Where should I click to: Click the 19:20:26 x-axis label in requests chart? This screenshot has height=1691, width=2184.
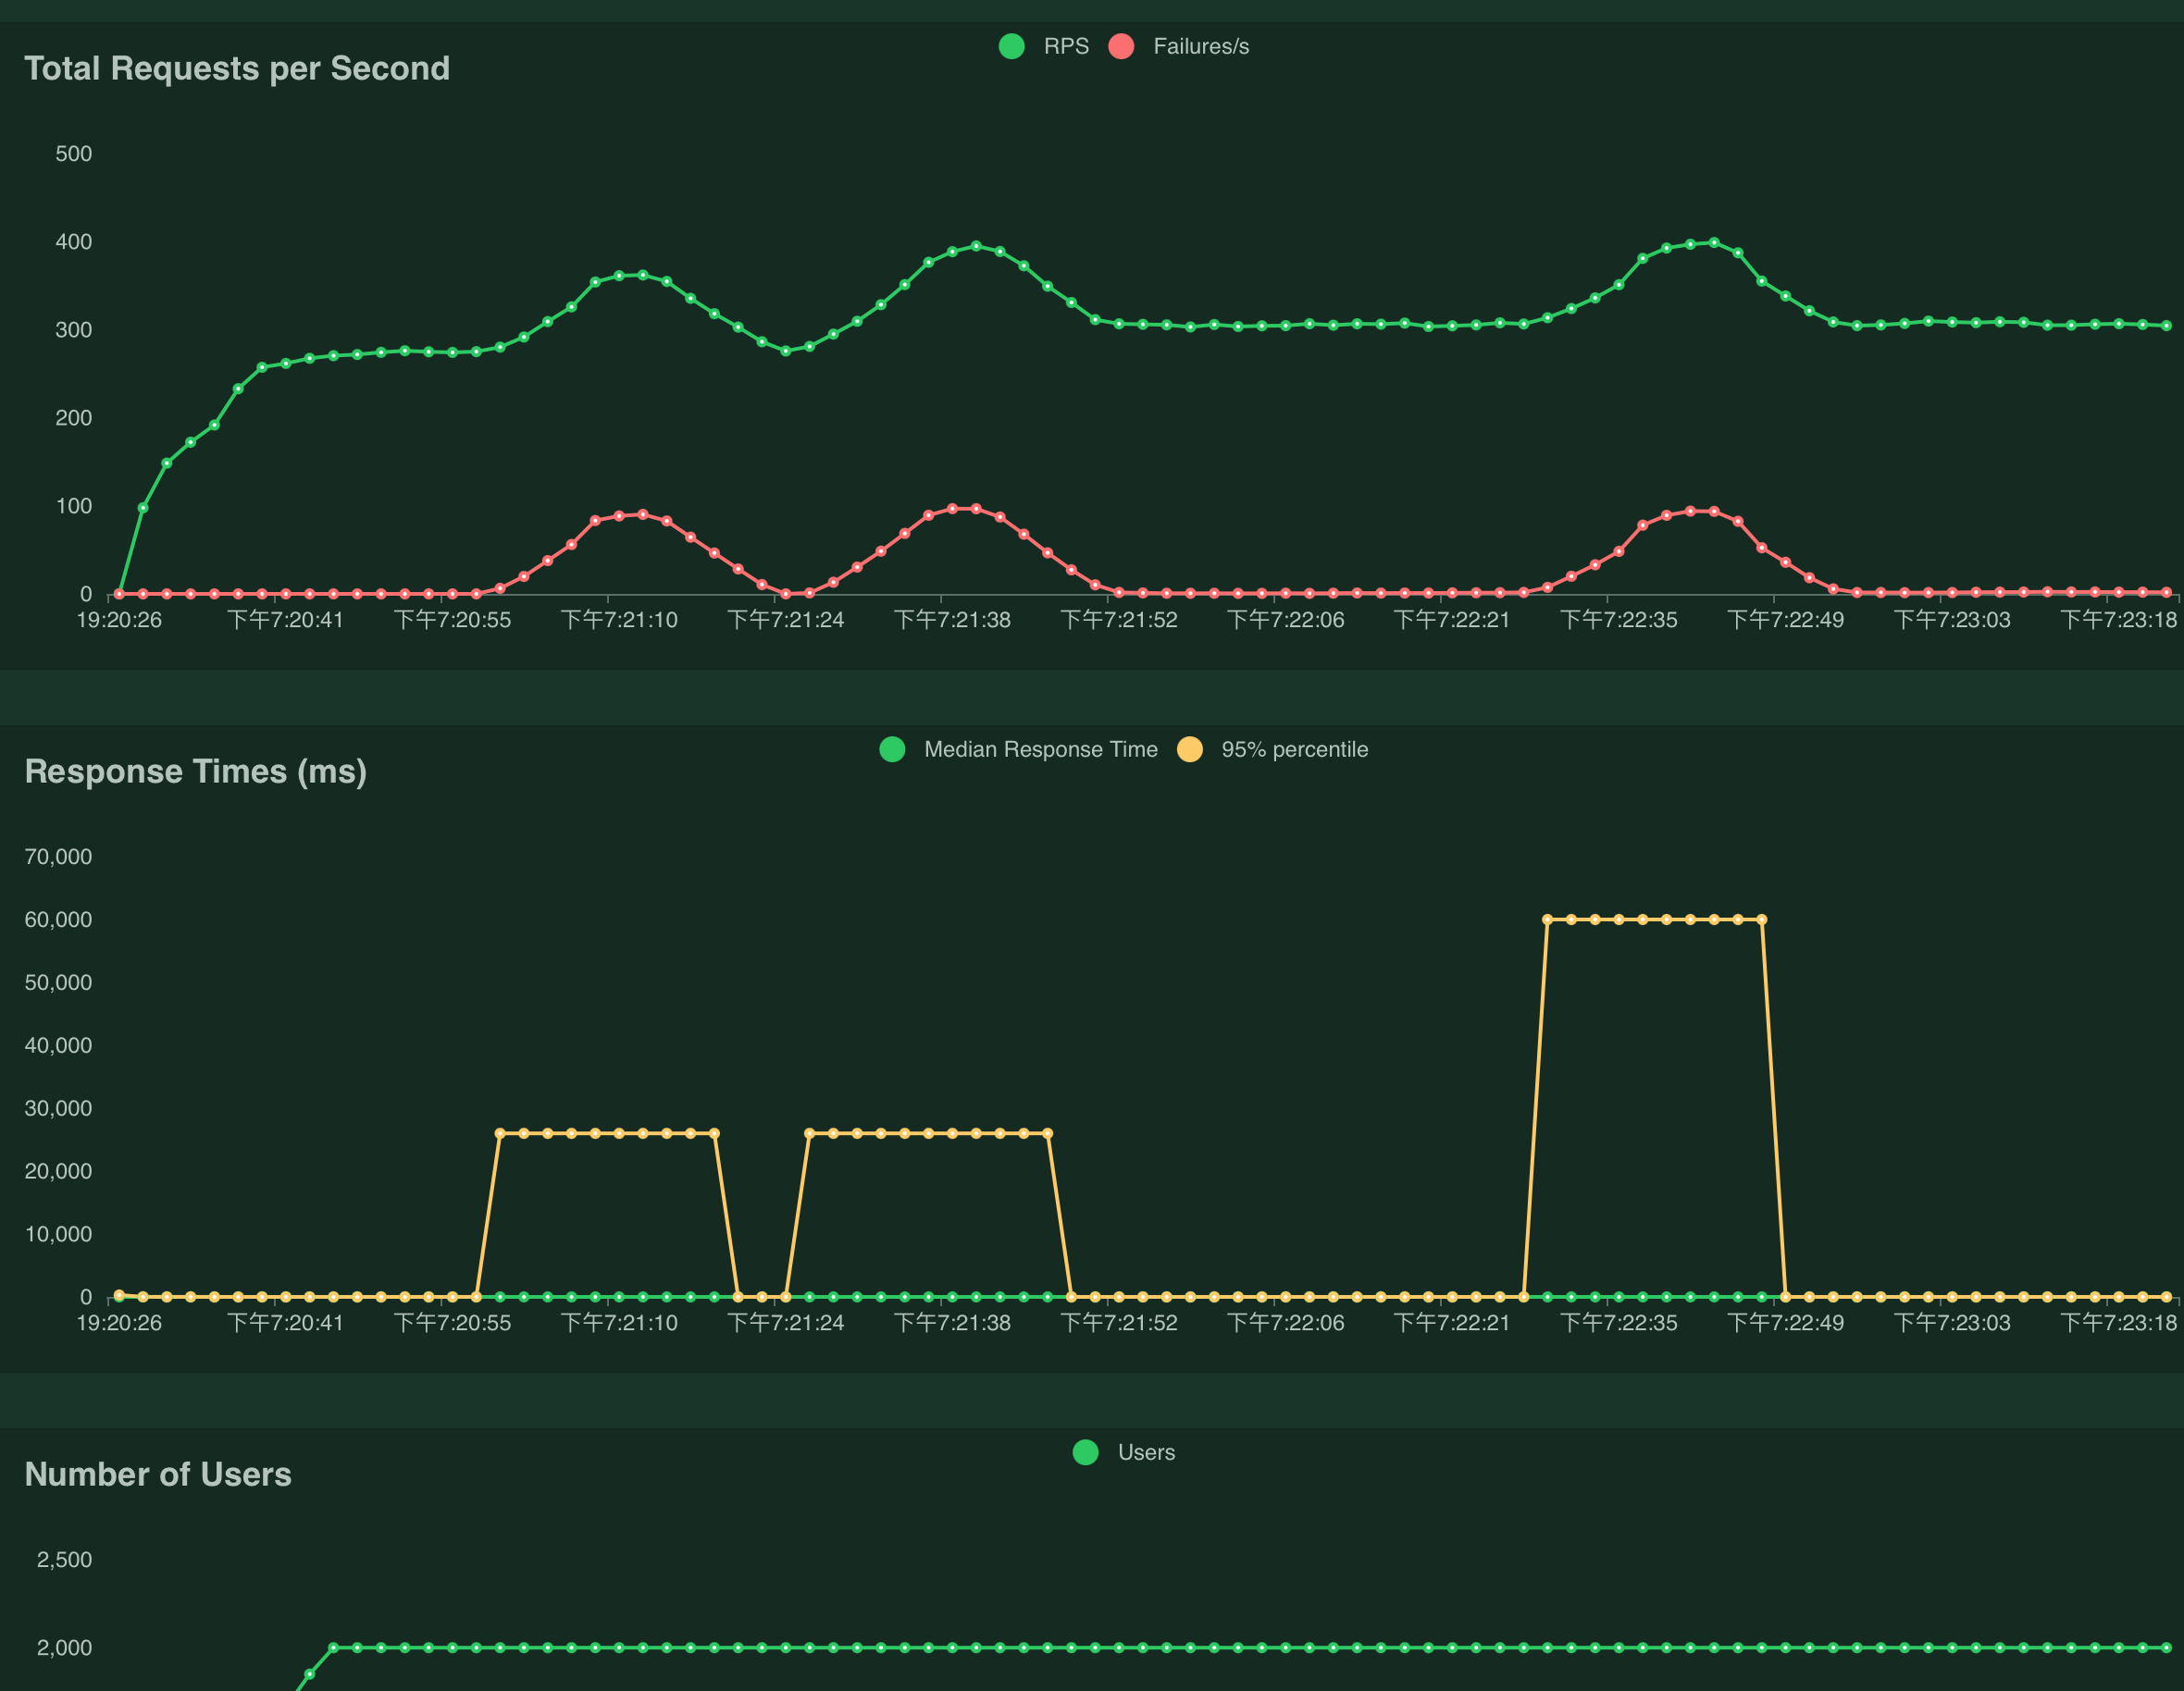(x=119, y=620)
